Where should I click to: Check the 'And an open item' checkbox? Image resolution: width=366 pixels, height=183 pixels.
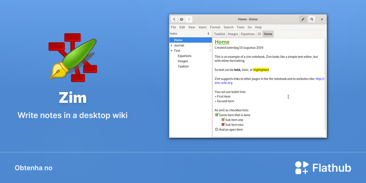(217, 129)
